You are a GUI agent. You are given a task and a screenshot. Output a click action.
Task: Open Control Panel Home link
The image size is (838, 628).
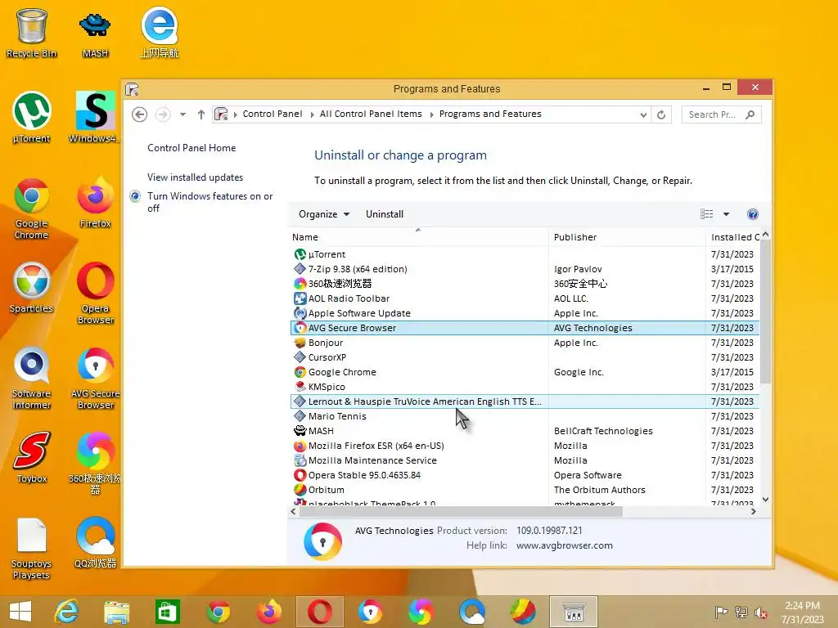pyautogui.click(x=191, y=148)
